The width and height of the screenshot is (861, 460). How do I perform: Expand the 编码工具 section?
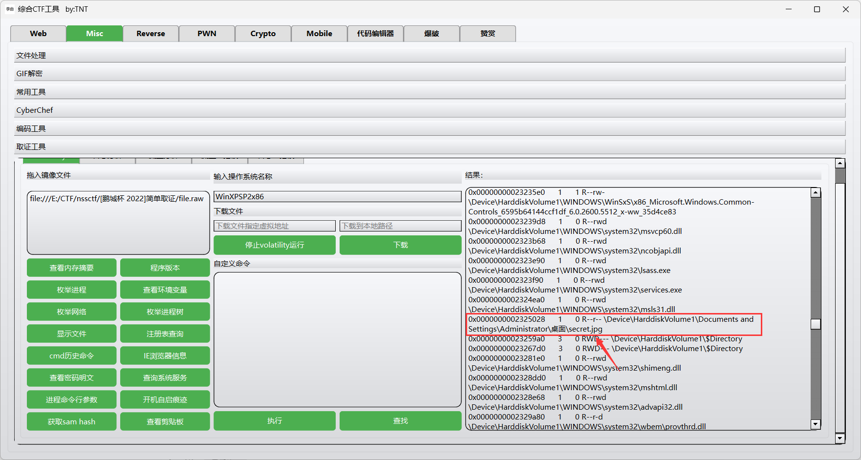pos(430,128)
